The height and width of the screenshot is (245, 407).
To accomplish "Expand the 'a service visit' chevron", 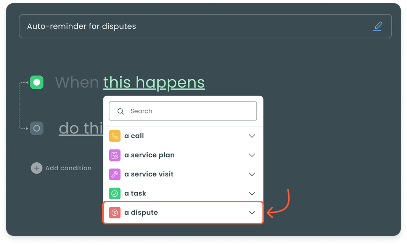I will pyautogui.click(x=252, y=174).
